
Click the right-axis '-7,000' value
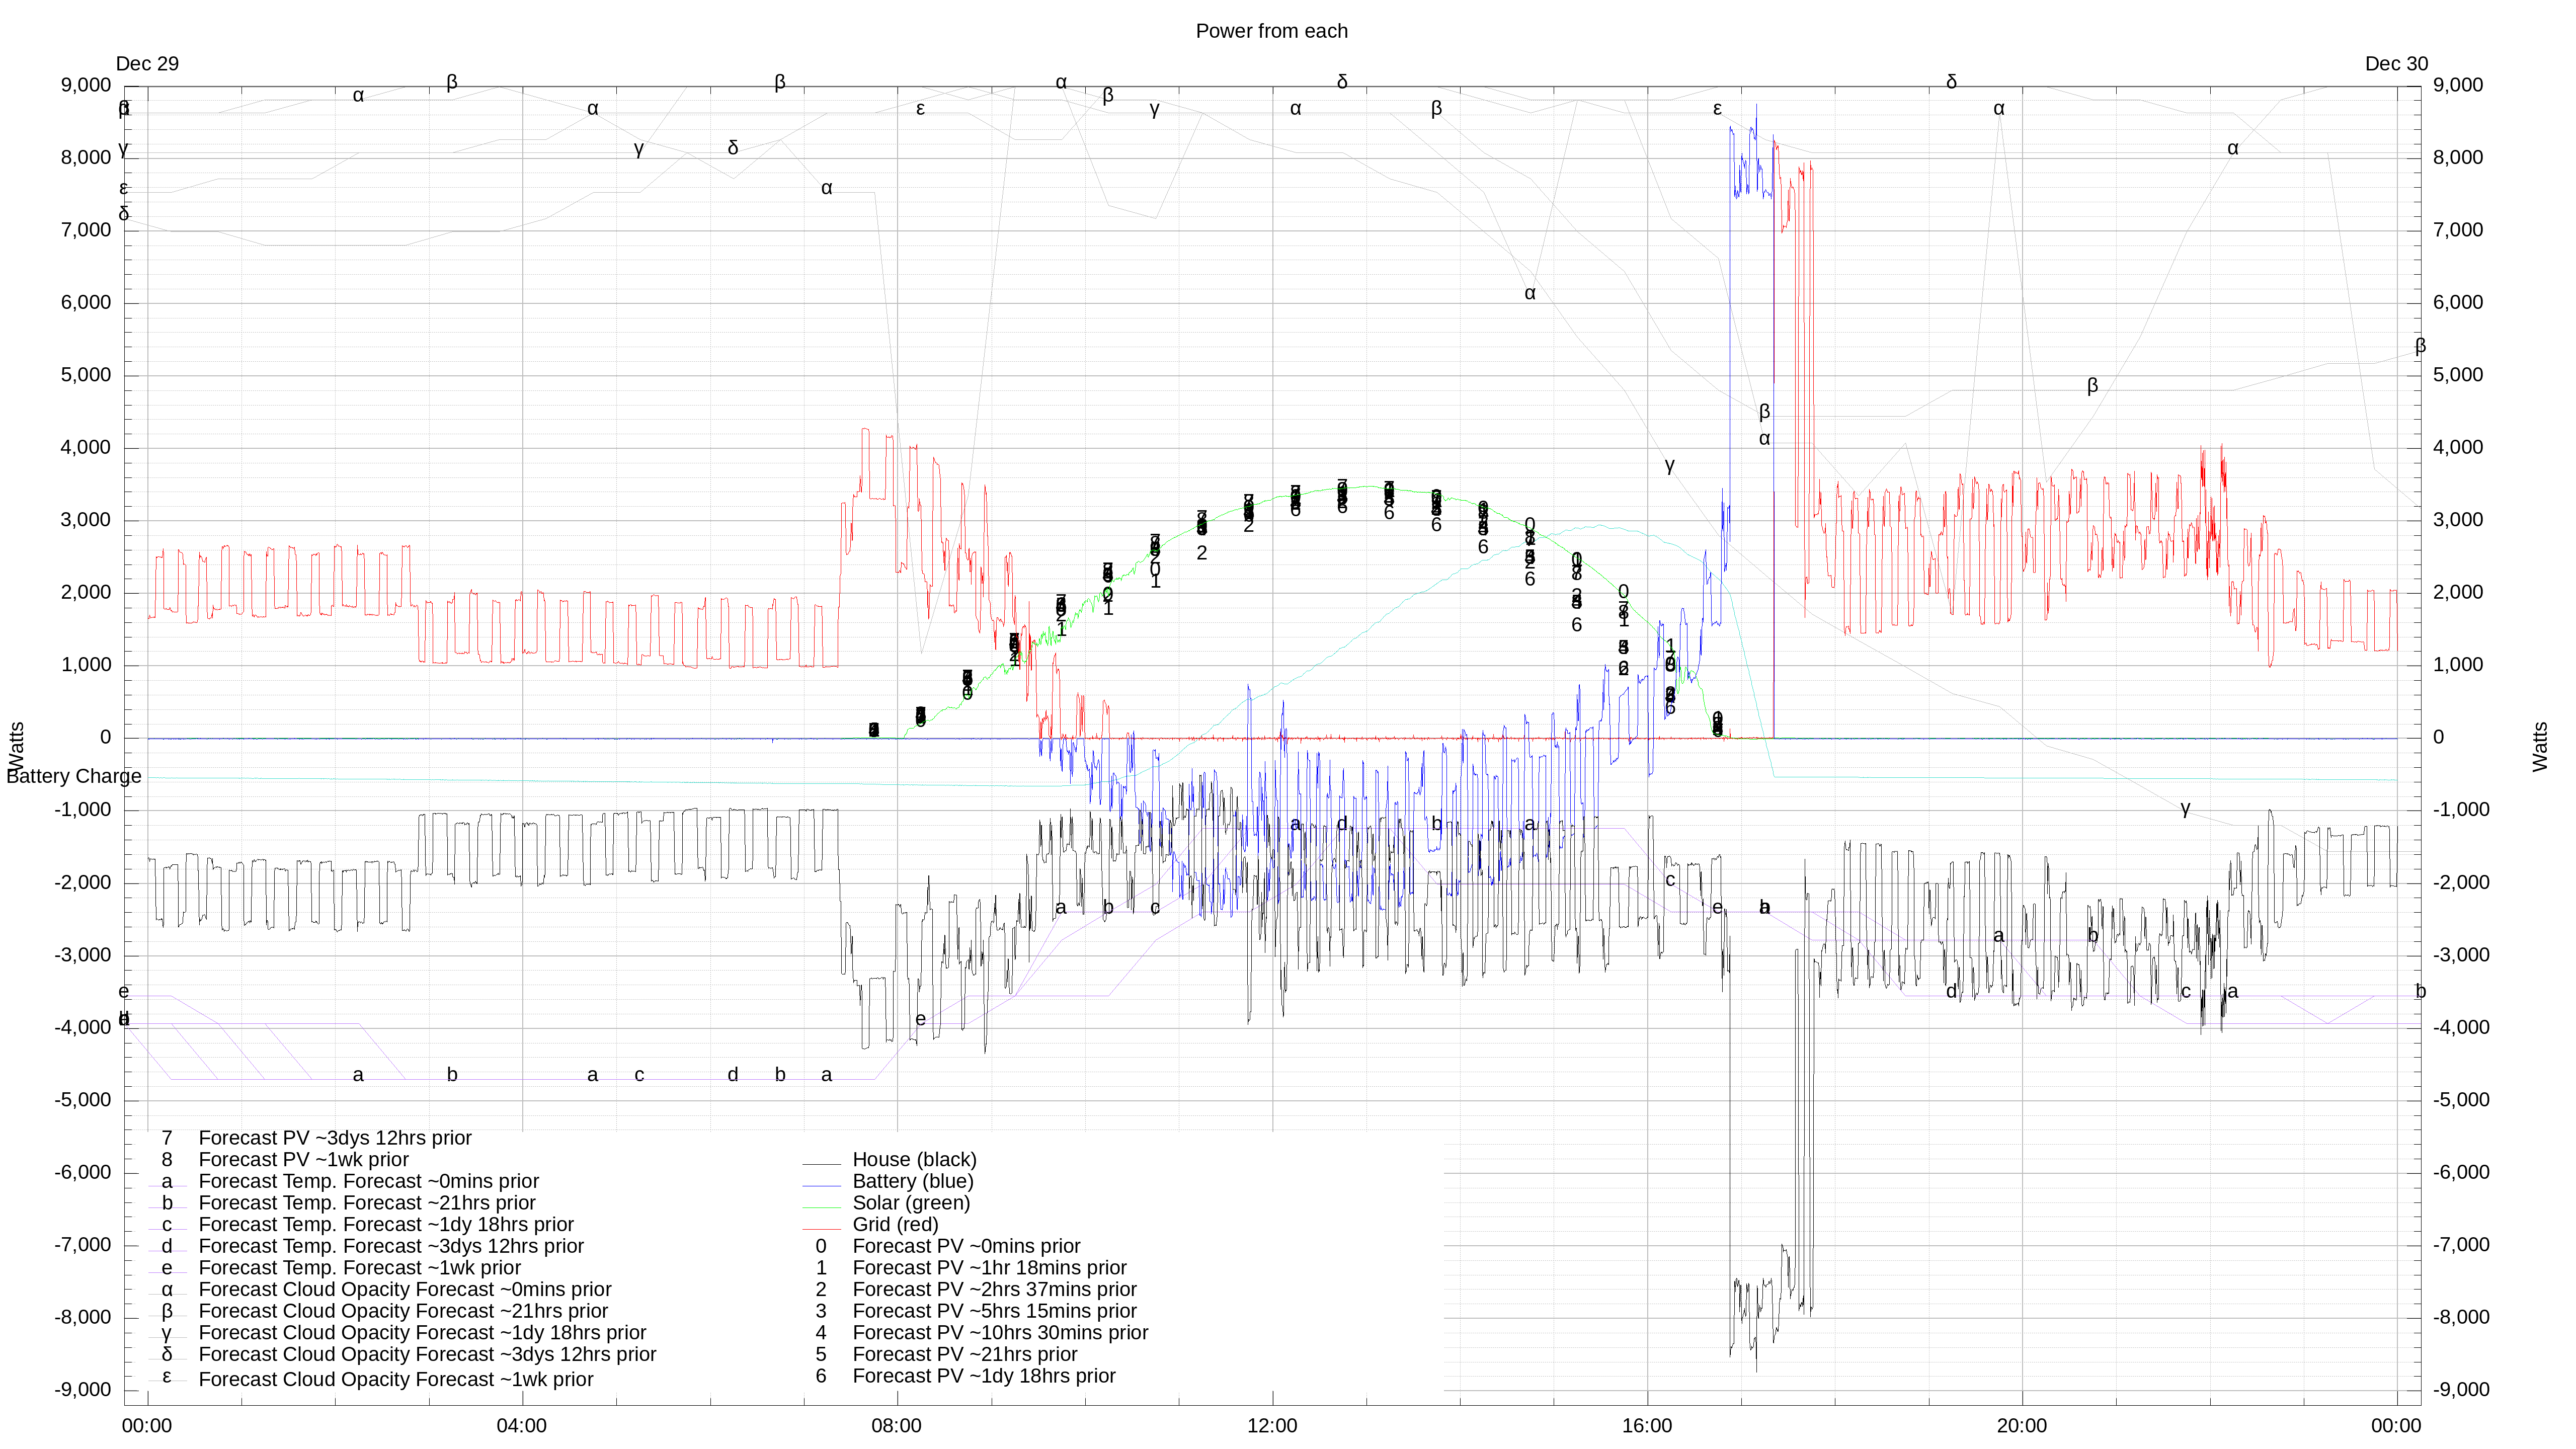(x=2462, y=1245)
